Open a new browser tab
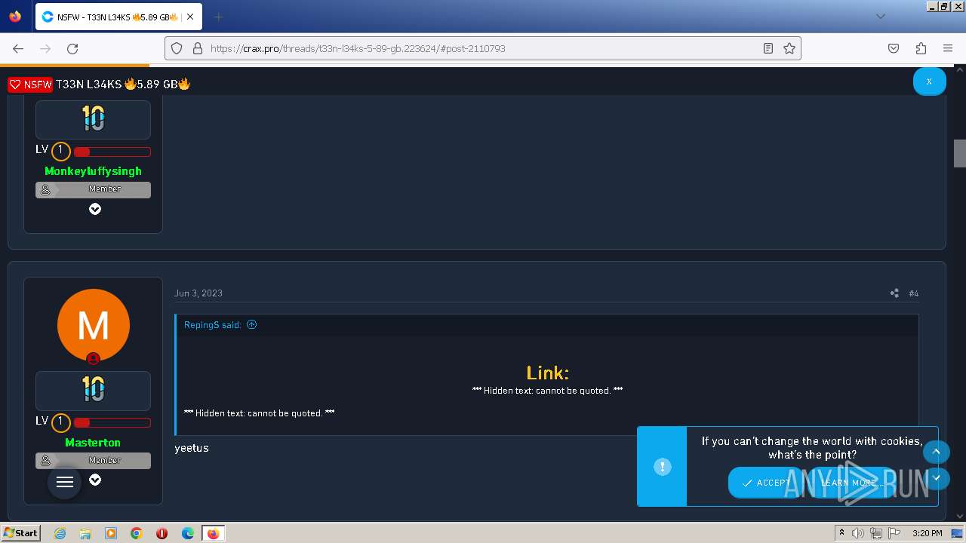966x543 pixels. 218,17
